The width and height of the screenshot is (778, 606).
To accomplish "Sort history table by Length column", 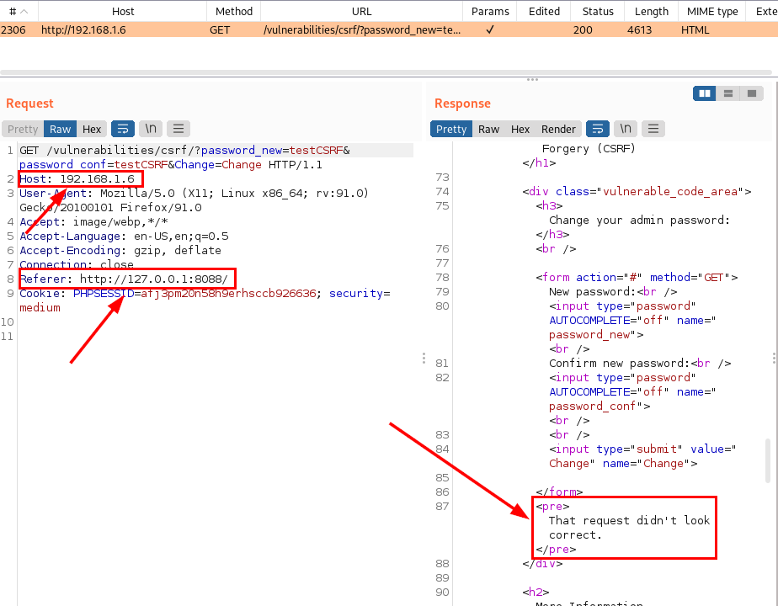I will [651, 11].
